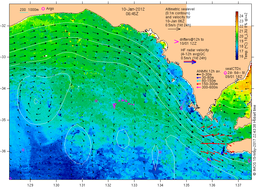Click the '(4-12h avg)QC' text
Viewport: 258px width, 189px height.
193,54
